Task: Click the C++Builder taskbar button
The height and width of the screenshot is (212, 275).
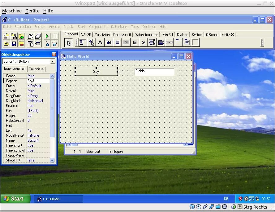Action: (x=58, y=199)
